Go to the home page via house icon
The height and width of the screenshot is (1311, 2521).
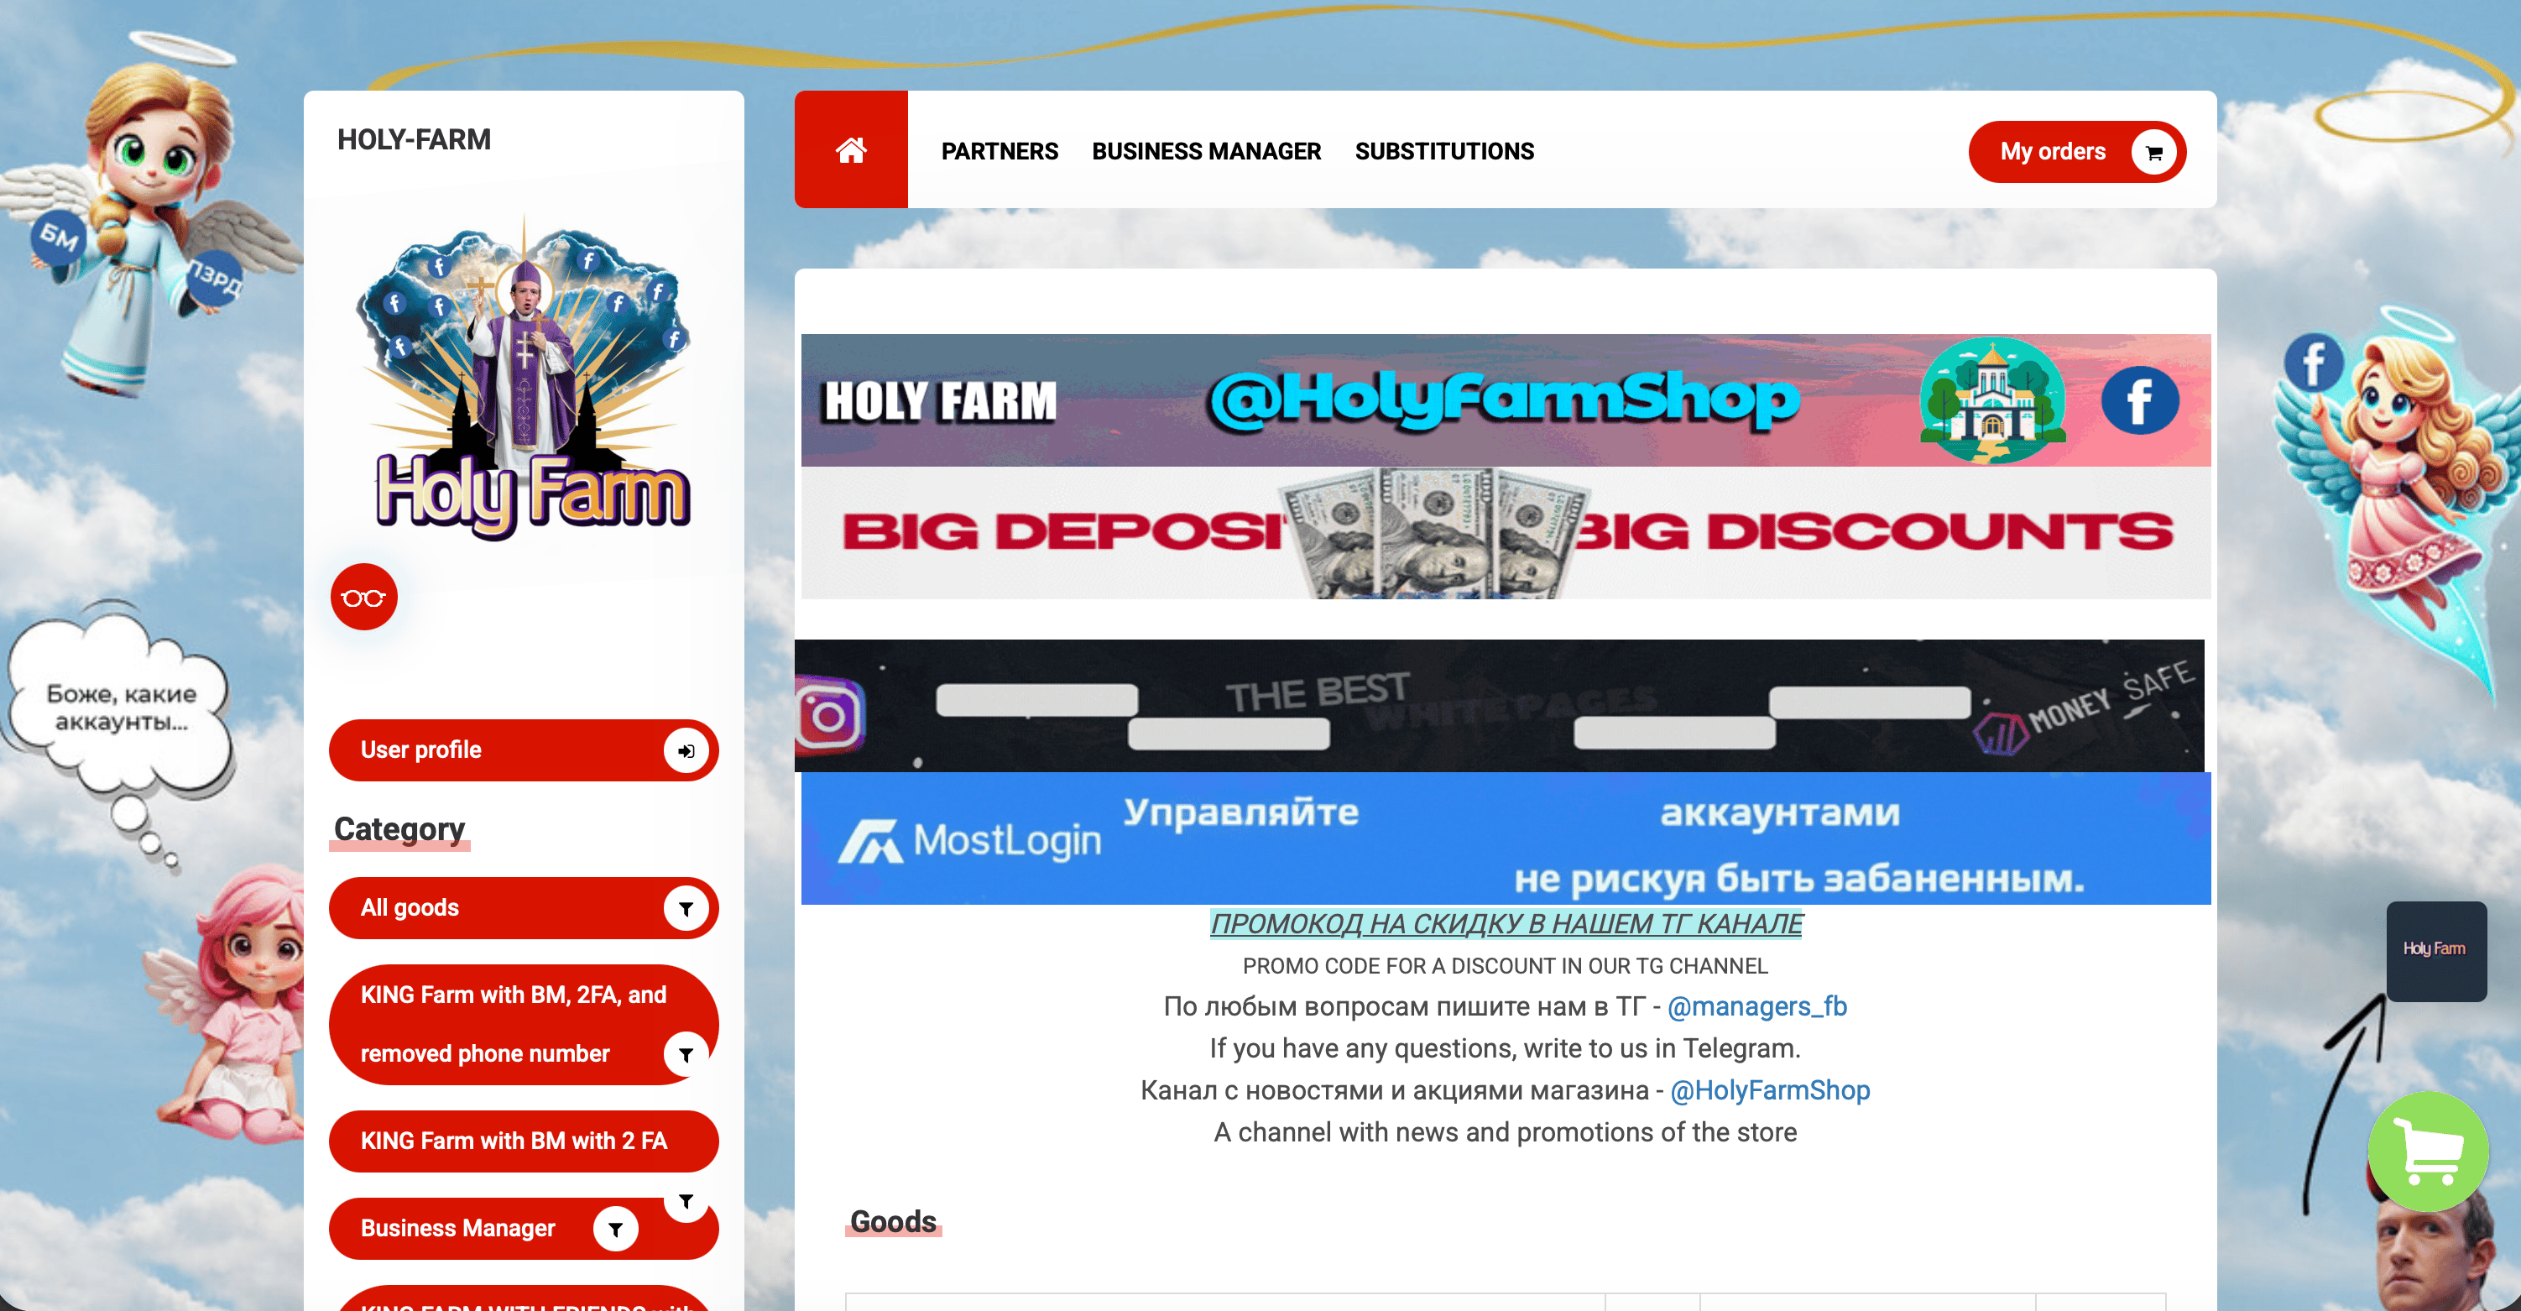pyautogui.click(x=850, y=149)
